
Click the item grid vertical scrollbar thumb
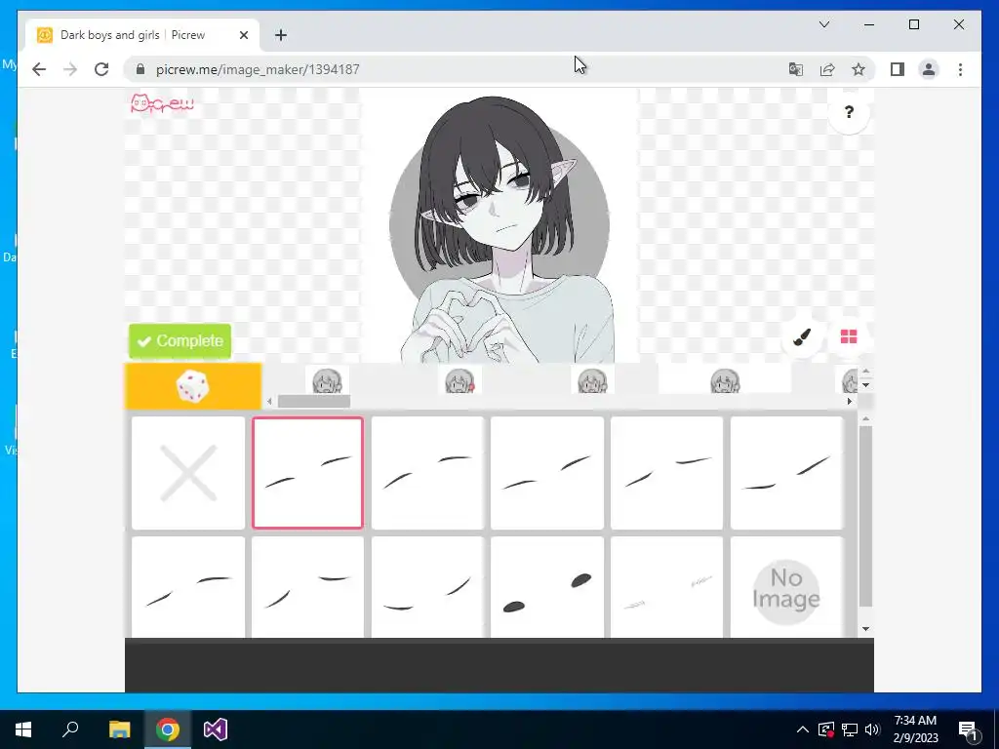865,517
